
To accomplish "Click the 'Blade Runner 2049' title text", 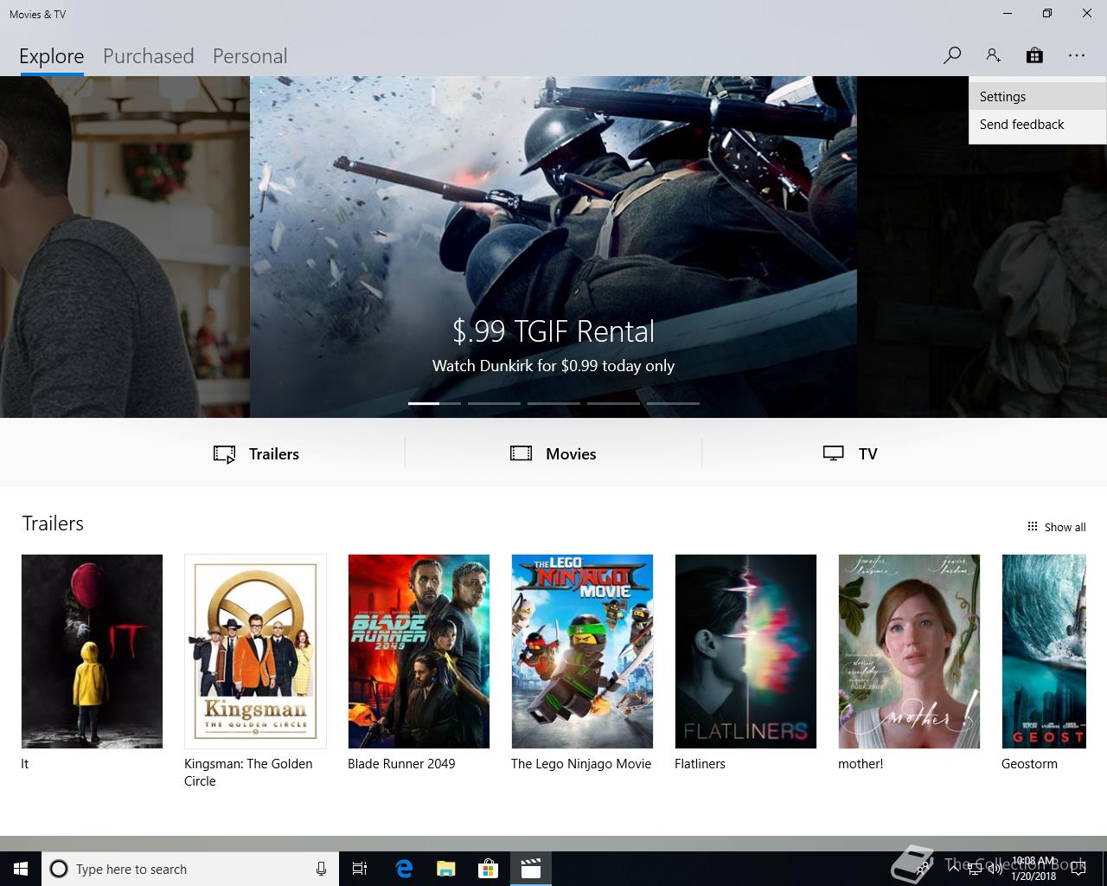I will point(401,764).
